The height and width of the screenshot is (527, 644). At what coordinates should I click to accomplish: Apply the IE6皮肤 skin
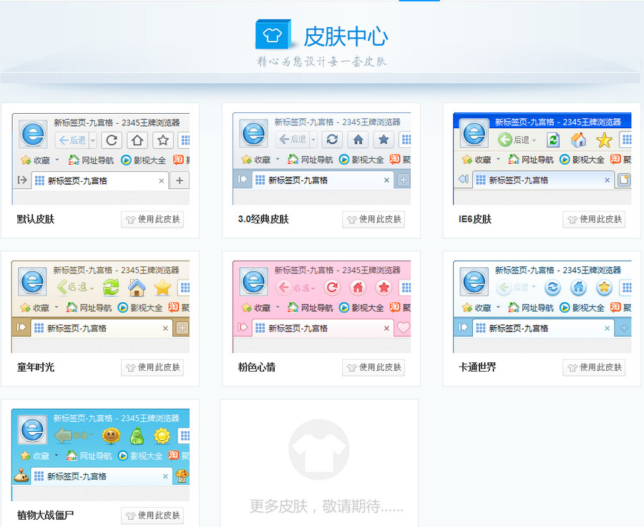[x=594, y=219]
